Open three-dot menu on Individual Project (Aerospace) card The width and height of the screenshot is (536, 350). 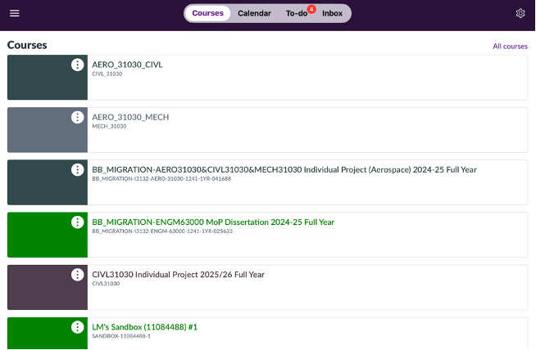pyautogui.click(x=77, y=170)
